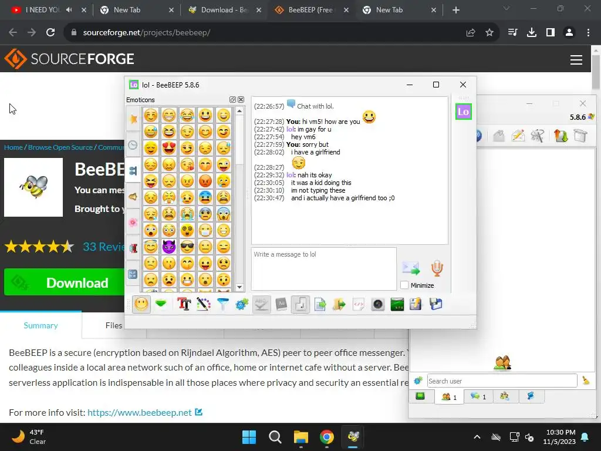Click the green board toolbar icon
The image size is (601, 451).
tap(397, 305)
